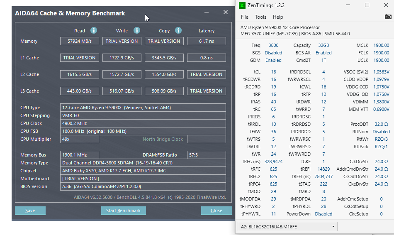Click the MCLK value 1900.00

click(381, 45)
